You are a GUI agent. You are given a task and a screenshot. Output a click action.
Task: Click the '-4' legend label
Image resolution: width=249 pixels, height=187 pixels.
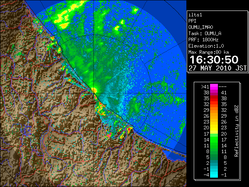pyautogui.click(x=207, y=175)
